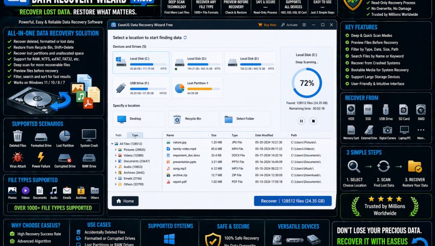Click the Virus Attack bug icon
435x246 pixels.
click(17, 157)
